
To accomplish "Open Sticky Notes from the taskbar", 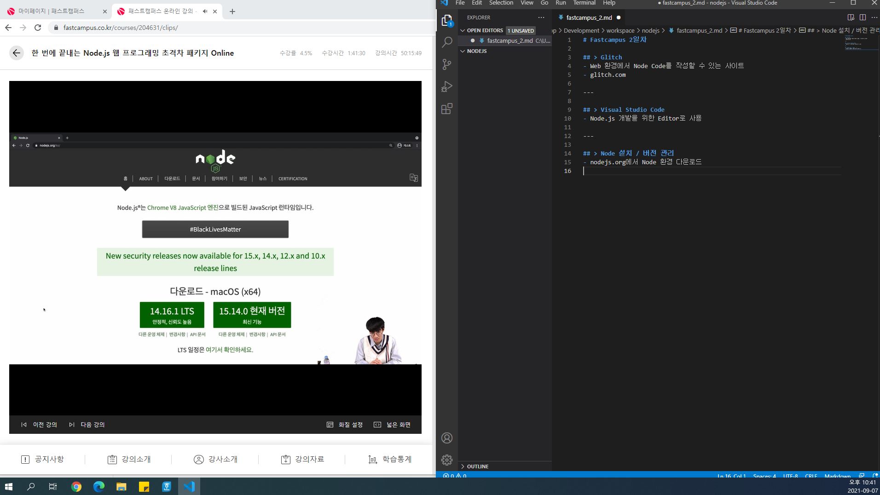I will (x=144, y=486).
